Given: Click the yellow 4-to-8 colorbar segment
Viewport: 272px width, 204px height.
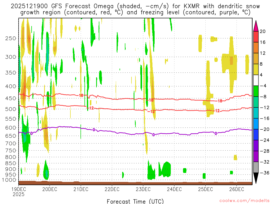Looking at the screenshot, I should point(256,69).
